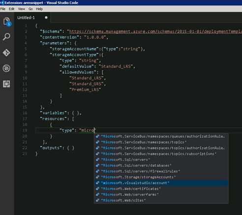Screen dimensions: 242x215
Task: Click the "variables" key on line 16
Action: click(53, 113)
